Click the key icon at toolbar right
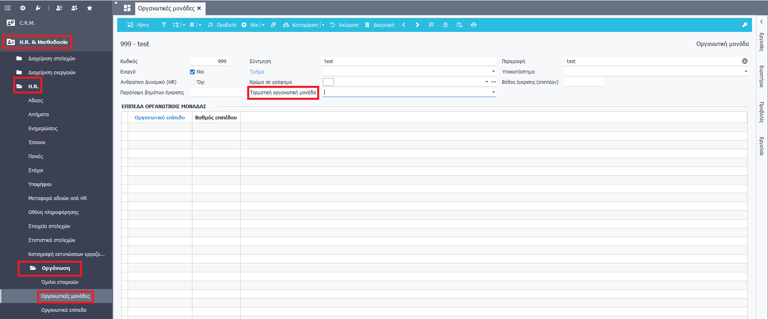The image size is (768, 319). click(x=745, y=25)
